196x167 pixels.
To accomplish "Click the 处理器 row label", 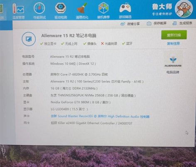I will click(x=27, y=74).
